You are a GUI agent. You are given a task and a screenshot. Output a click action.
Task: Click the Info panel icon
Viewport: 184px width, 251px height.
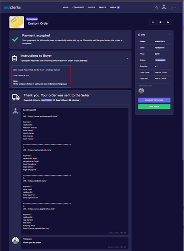(139, 35)
